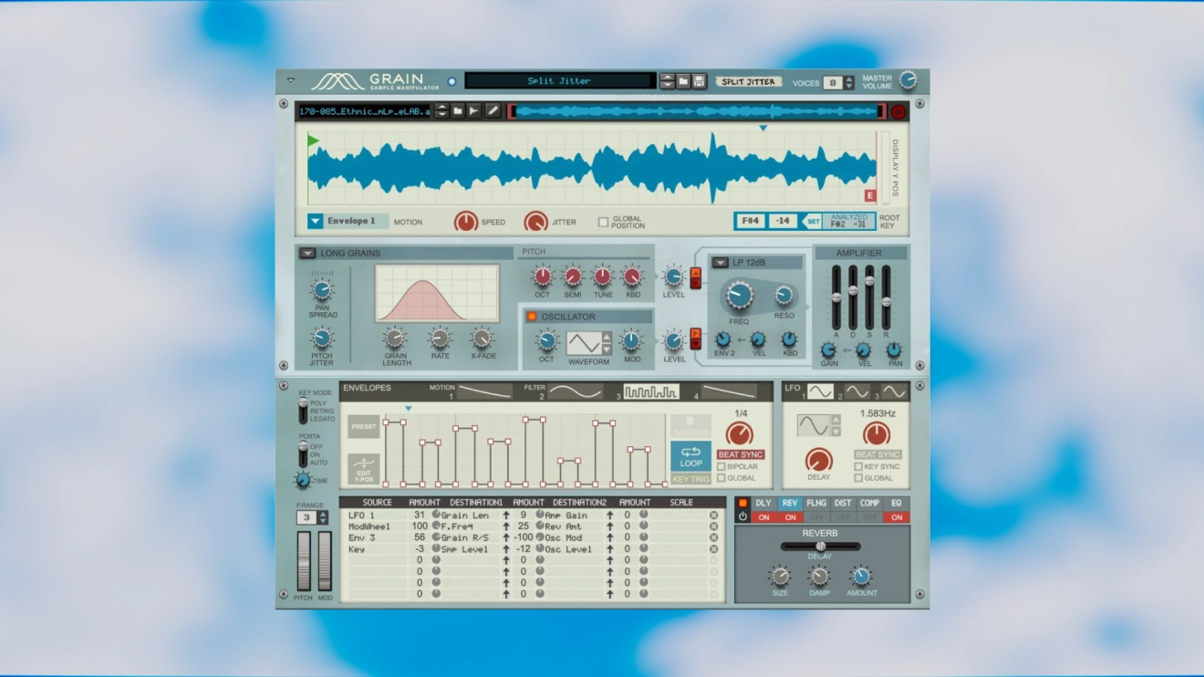Click the oscillator MOD knob
The height and width of the screenshot is (677, 1204).
coord(631,341)
